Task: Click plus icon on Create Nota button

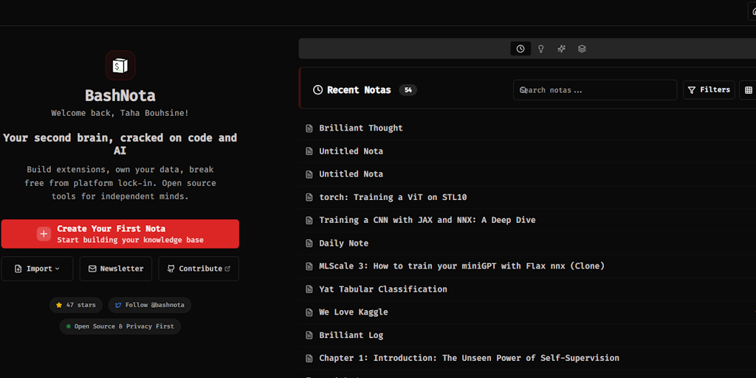Action: [x=44, y=234]
